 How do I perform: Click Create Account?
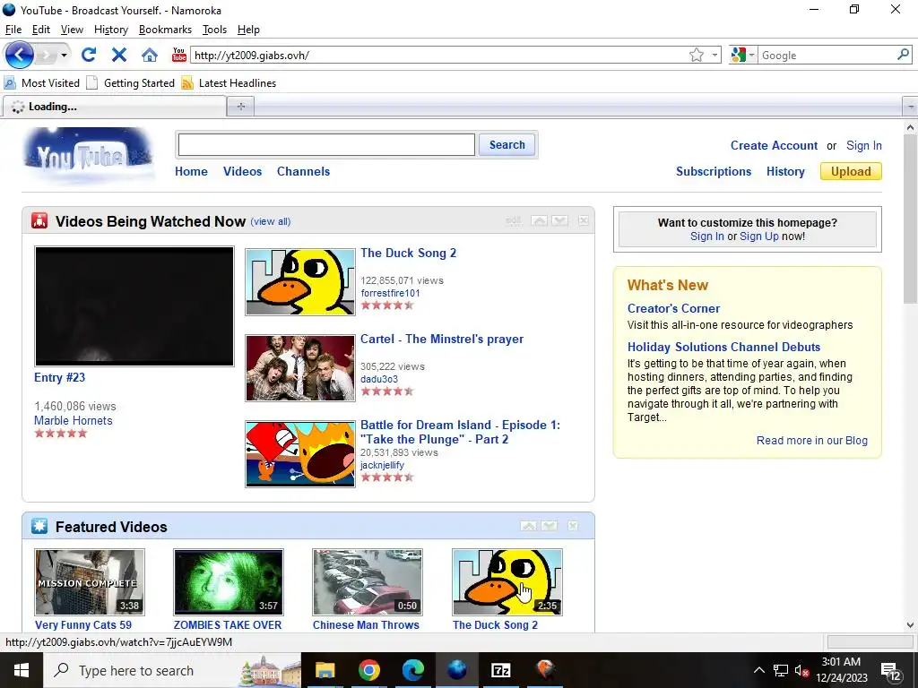(774, 146)
